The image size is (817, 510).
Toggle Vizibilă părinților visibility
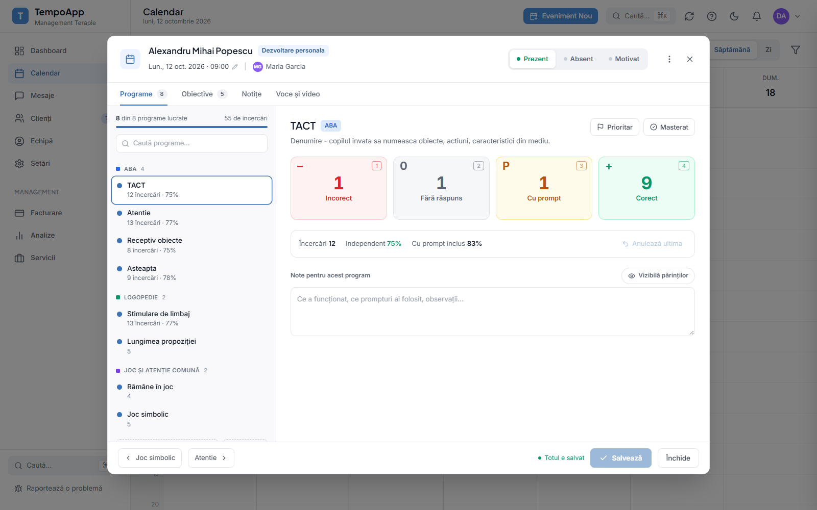(x=658, y=275)
